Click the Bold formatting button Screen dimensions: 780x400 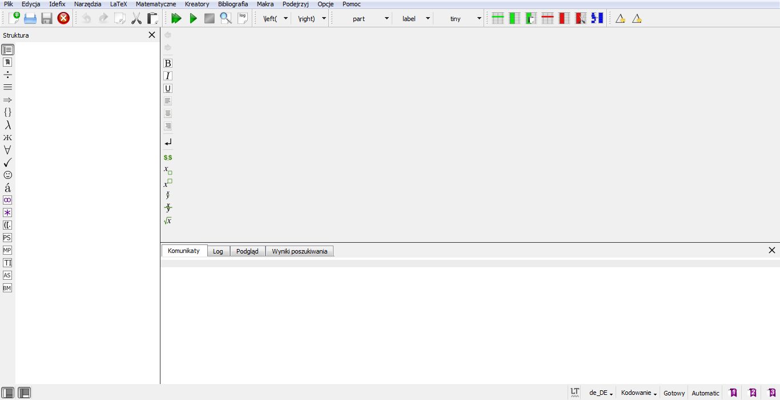click(x=168, y=63)
